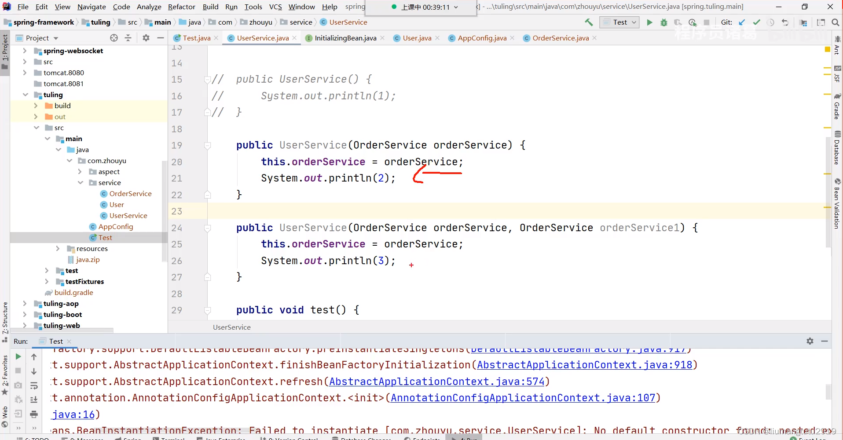
Task: Toggle fold at line 24 constructor
Action: click(207, 228)
